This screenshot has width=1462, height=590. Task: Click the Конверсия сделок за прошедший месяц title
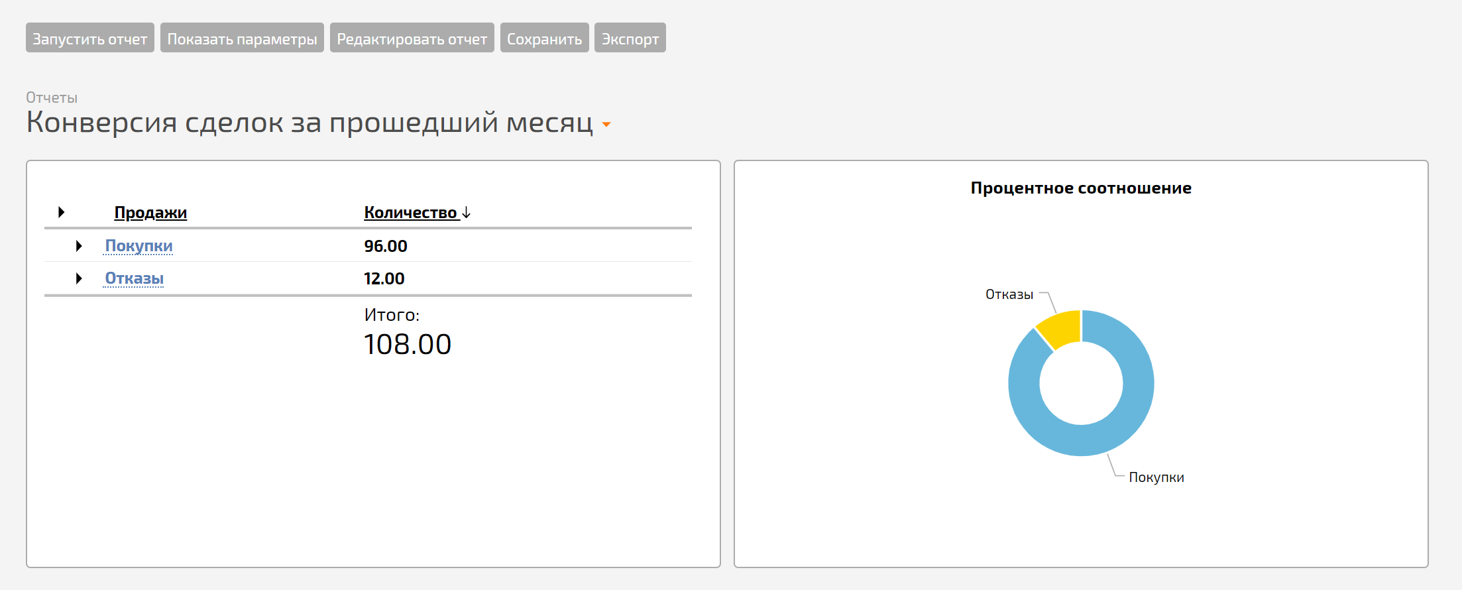tap(309, 123)
